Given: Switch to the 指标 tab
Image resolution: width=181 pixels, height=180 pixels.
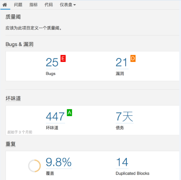Looking at the screenshot, I should pos(33,5).
